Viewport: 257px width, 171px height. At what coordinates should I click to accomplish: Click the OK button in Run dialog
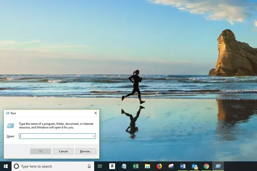coord(40,152)
